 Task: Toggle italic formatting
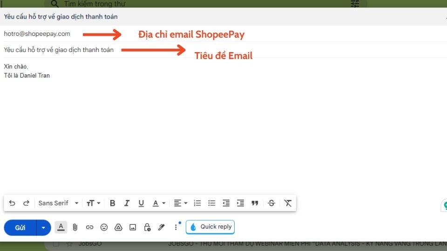(127, 203)
